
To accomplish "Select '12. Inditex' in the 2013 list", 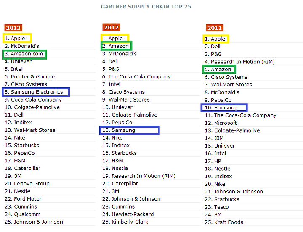I will pyautogui.click(x=19, y=123).
